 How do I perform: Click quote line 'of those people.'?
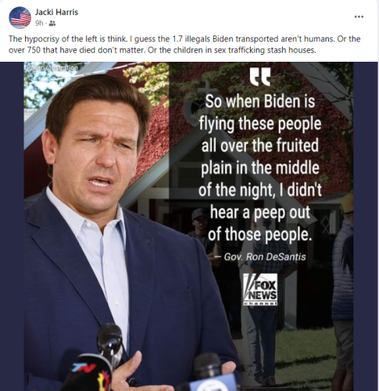[259, 234]
